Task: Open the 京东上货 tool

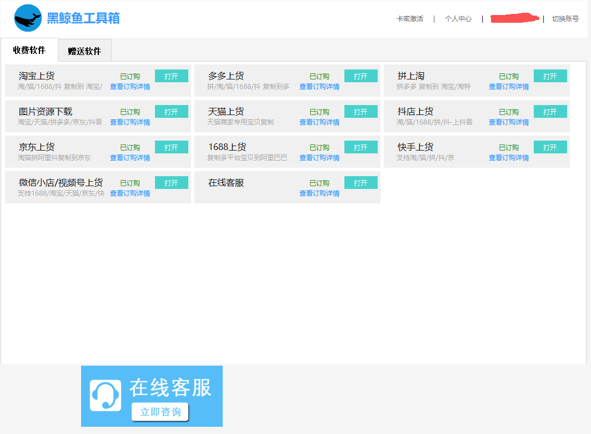Action: (172, 147)
